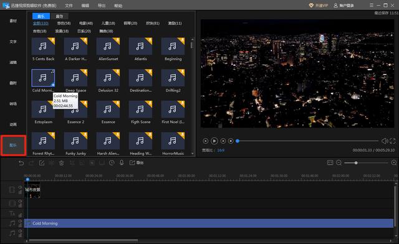Filter music by 日系(20) category

click(84, 31)
